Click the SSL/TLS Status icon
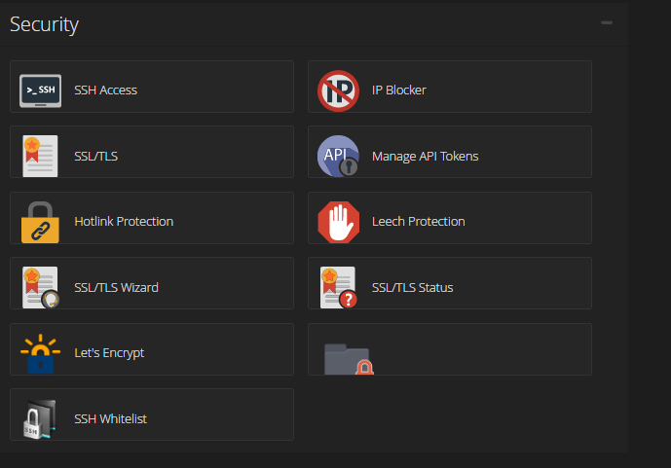The height and width of the screenshot is (468, 671). click(338, 287)
